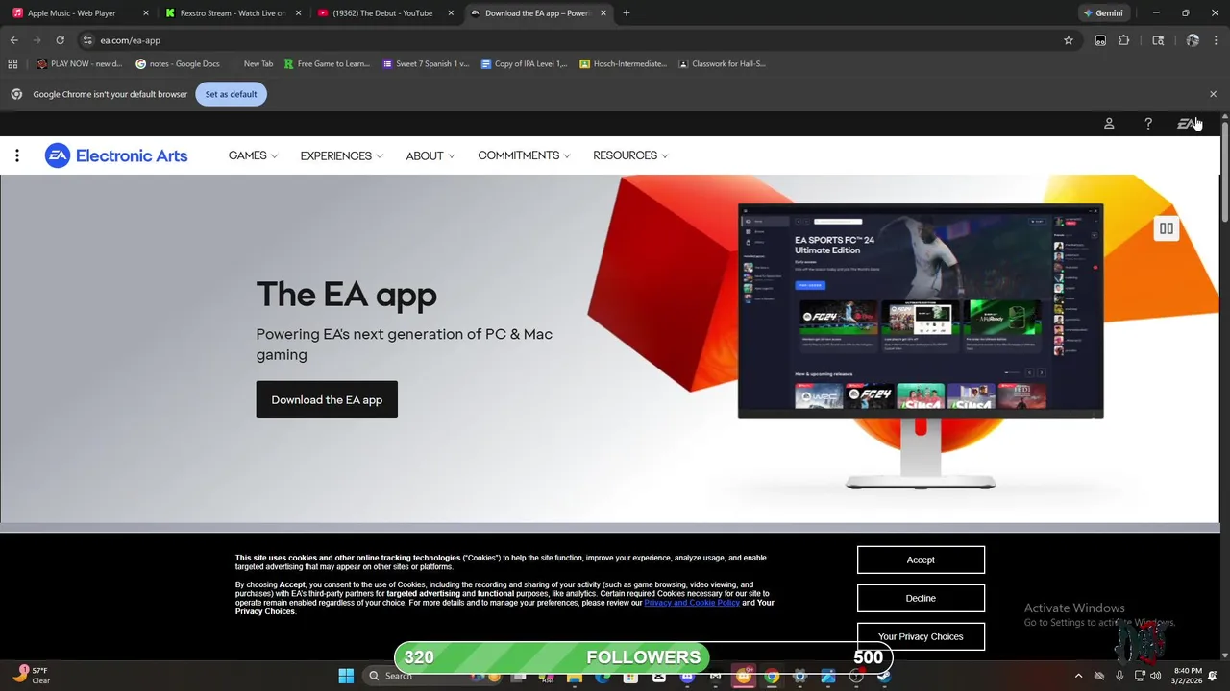Open the PLAY NOW bookmark
The image size is (1230, 691).
pos(80,64)
